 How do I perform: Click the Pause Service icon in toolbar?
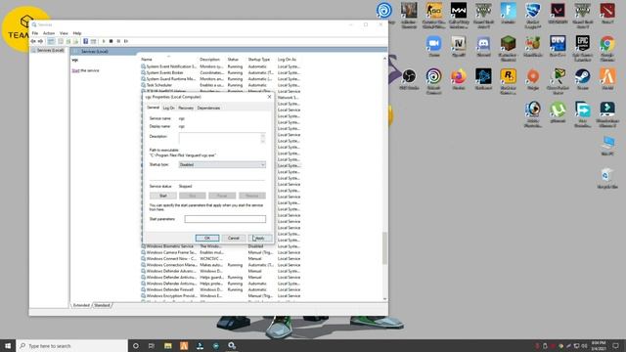click(x=118, y=41)
